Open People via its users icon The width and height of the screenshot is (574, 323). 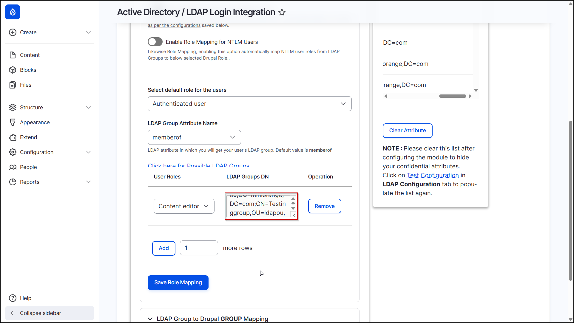(x=13, y=167)
